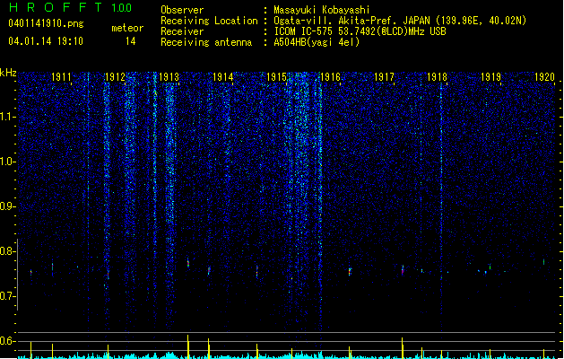564x359 pixels.
Task: Select the version number 1.00
Action: click(121, 7)
